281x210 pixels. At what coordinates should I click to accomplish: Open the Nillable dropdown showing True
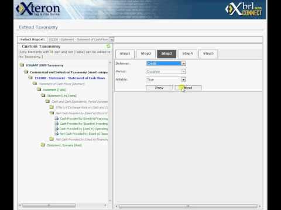point(183,79)
